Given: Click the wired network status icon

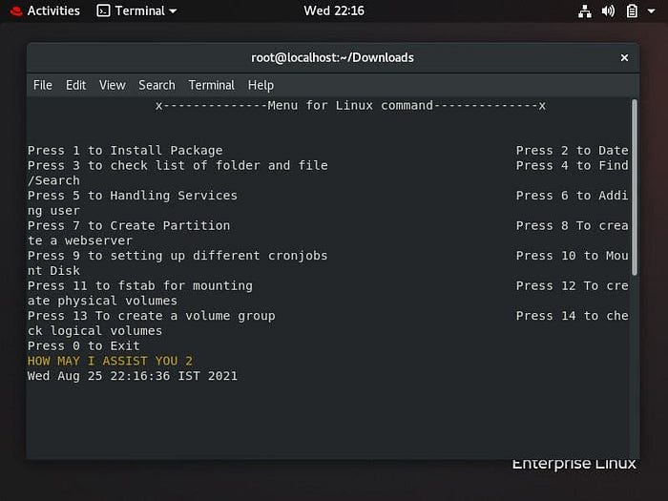Looking at the screenshot, I should (584, 11).
